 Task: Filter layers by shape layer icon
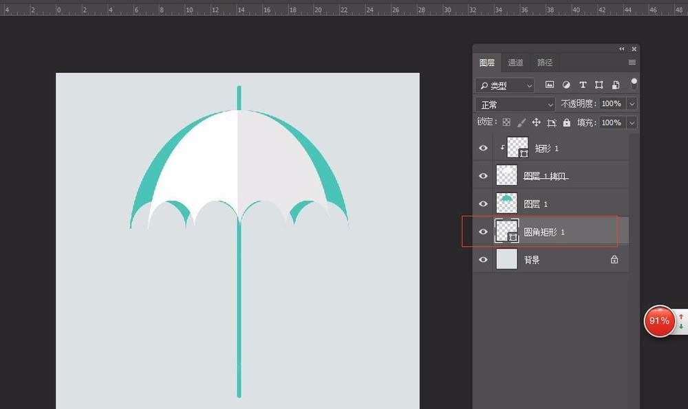coord(599,85)
